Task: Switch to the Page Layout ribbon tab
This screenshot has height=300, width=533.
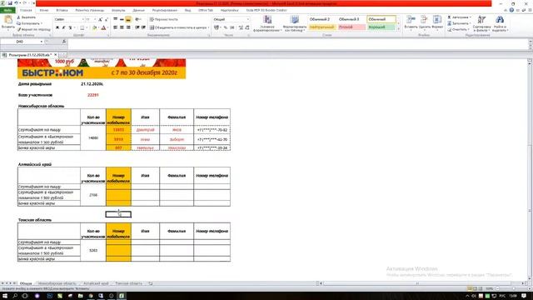Action: pos(90,10)
